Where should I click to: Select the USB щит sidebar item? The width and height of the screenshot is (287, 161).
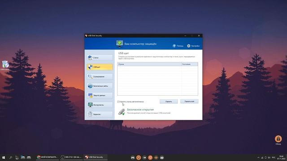[100, 67]
